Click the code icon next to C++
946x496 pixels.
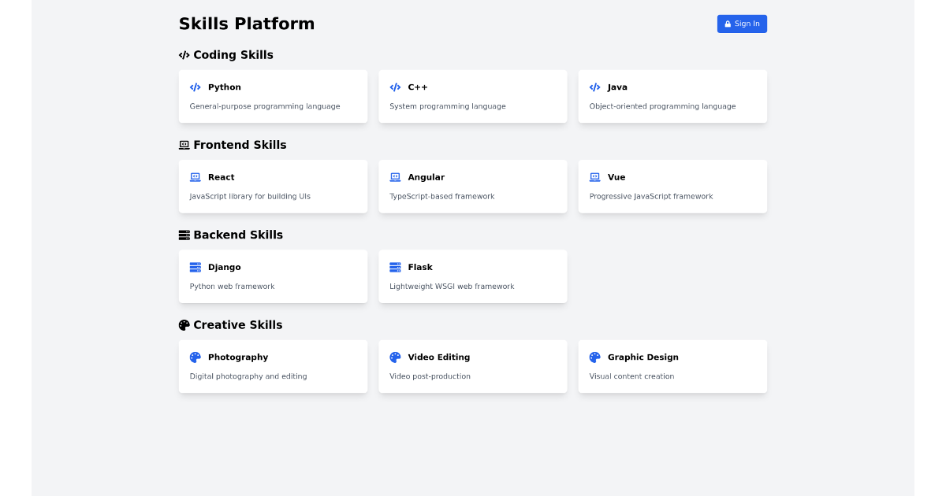click(395, 87)
